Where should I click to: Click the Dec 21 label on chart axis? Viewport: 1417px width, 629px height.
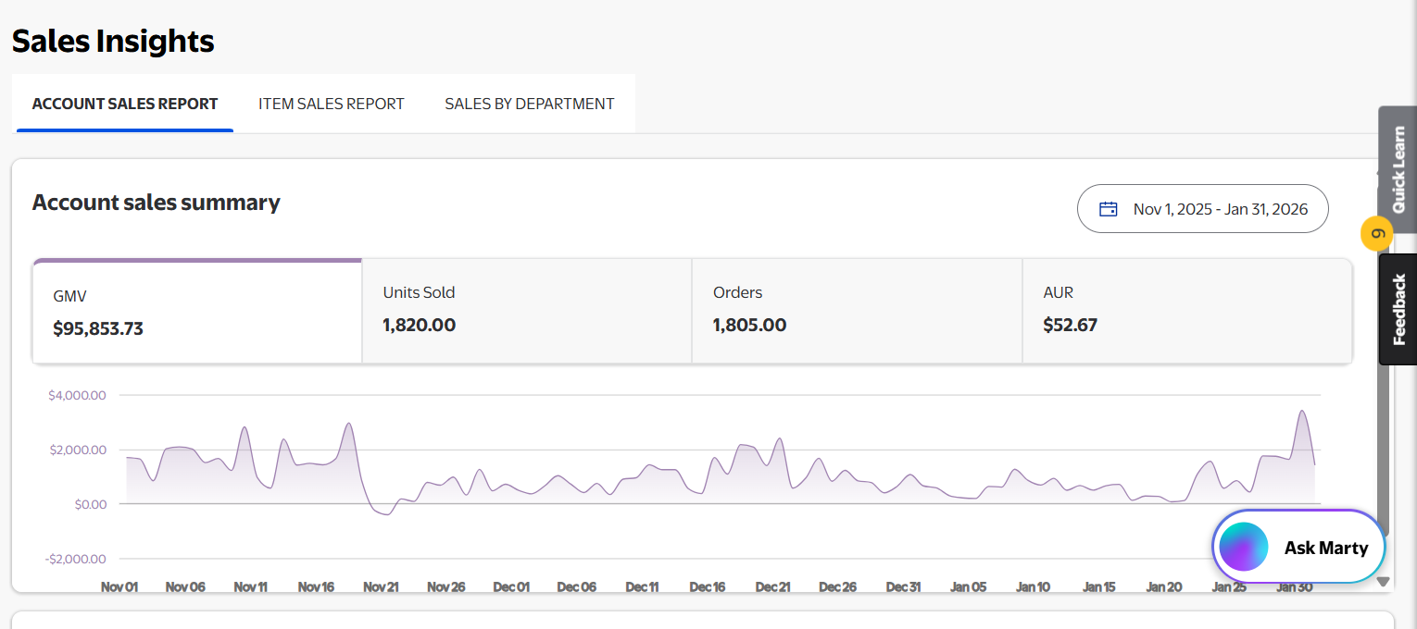point(772,587)
